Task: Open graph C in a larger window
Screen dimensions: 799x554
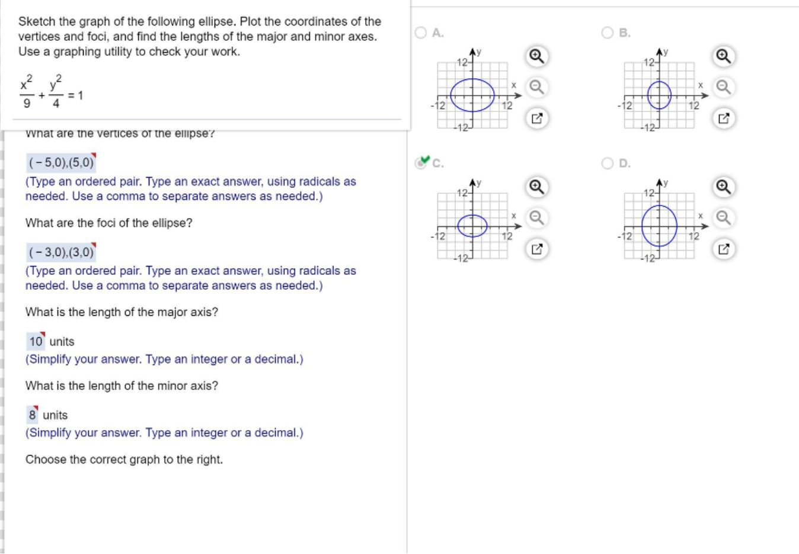Action: (536, 249)
